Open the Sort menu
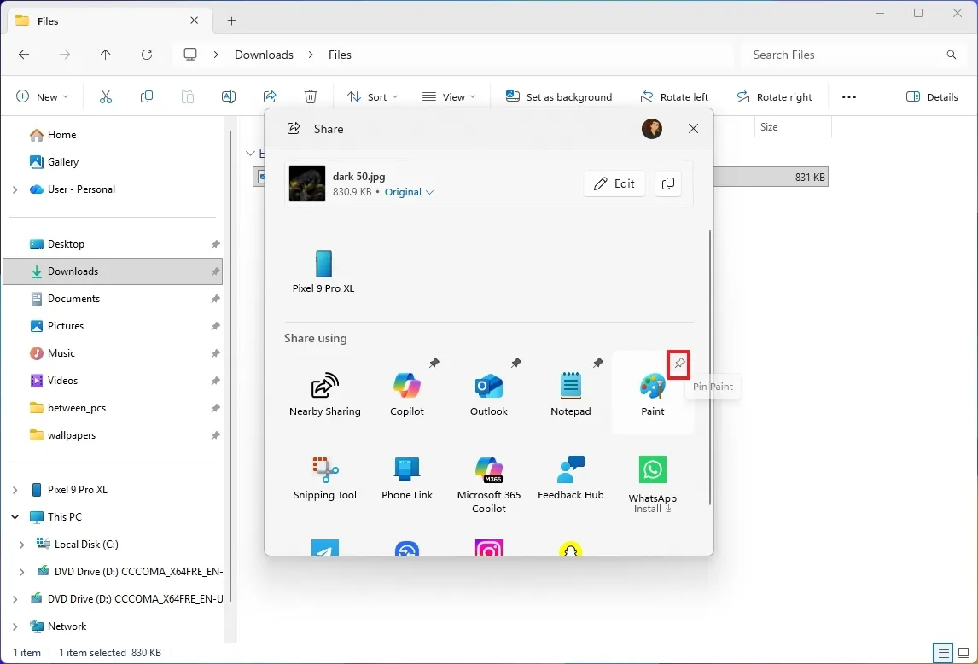 coord(372,96)
